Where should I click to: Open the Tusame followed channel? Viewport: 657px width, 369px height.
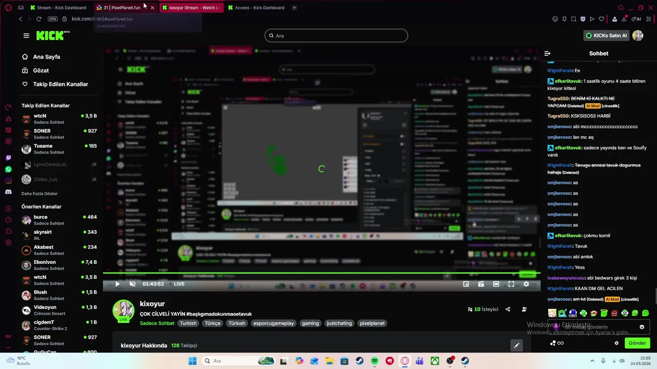point(59,149)
